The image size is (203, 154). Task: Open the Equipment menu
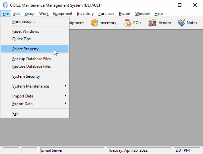pos(63,14)
